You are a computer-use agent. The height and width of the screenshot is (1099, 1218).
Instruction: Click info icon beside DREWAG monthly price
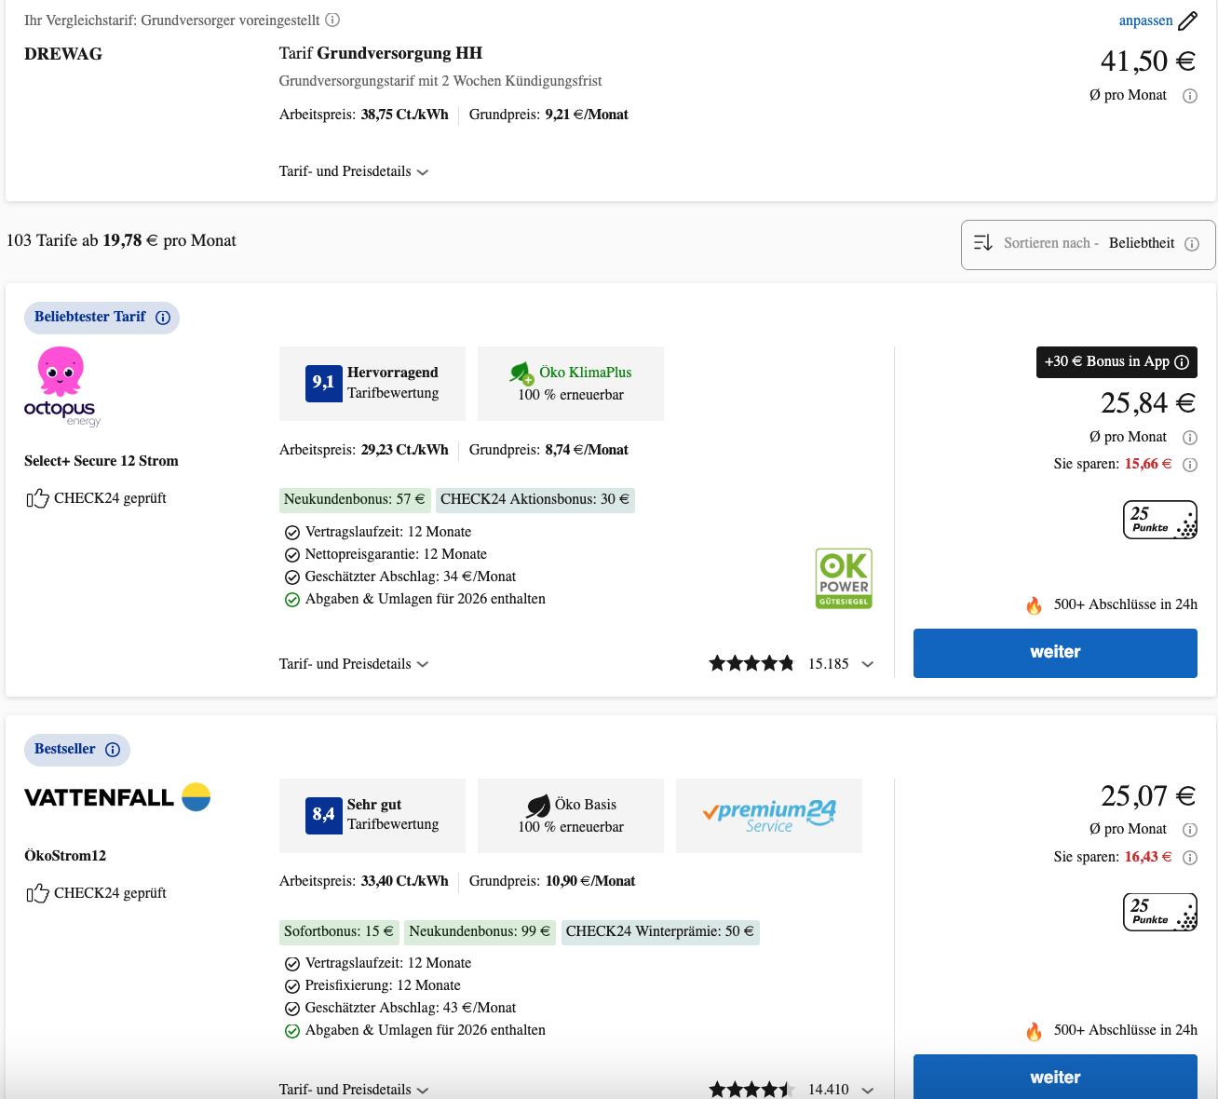pos(1189,96)
